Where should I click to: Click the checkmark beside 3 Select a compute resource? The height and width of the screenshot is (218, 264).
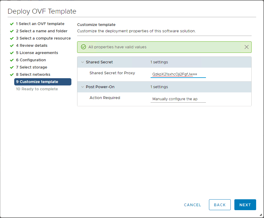(11, 38)
